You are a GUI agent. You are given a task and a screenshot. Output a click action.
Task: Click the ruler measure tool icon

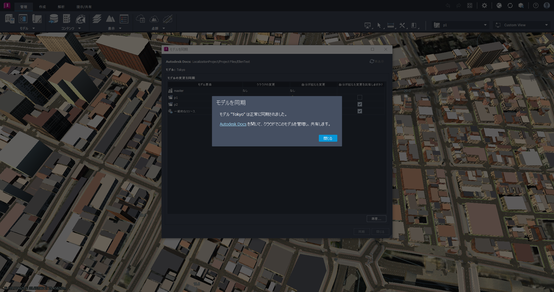[x=391, y=25]
